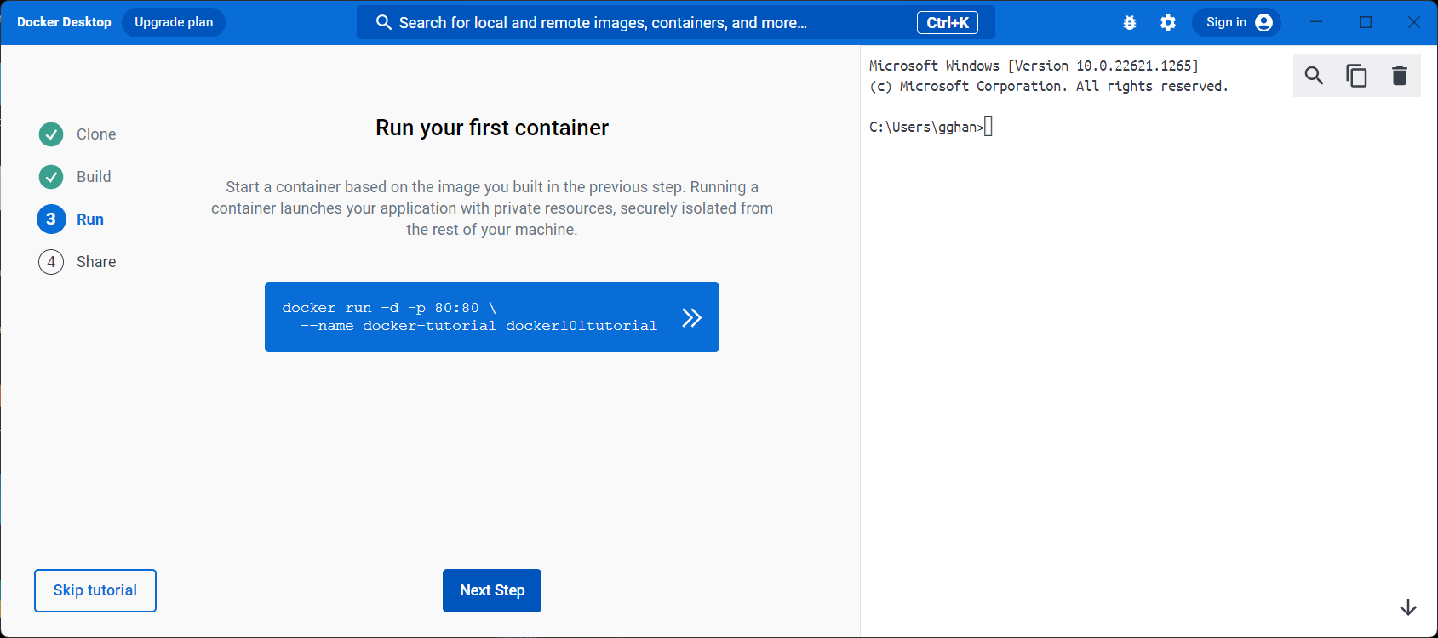Viewport: 1438px width, 638px height.
Task: Click the Build step checkmark icon
Action: pyautogui.click(x=51, y=177)
